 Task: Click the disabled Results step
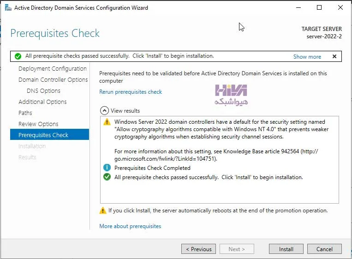tap(27, 157)
